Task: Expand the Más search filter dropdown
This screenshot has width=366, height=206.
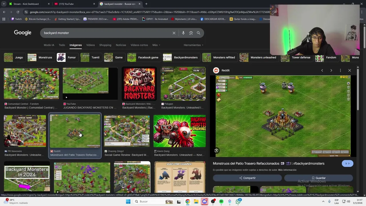Action: point(156,45)
